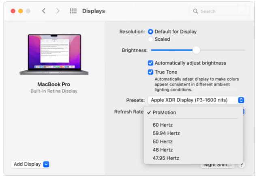Image resolution: width=257 pixels, height=176 pixels.
Task: Choose 60 Hertz refresh rate
Action: [193, 125]
